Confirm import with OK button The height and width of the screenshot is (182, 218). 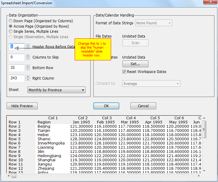click(x=106, y=106)
